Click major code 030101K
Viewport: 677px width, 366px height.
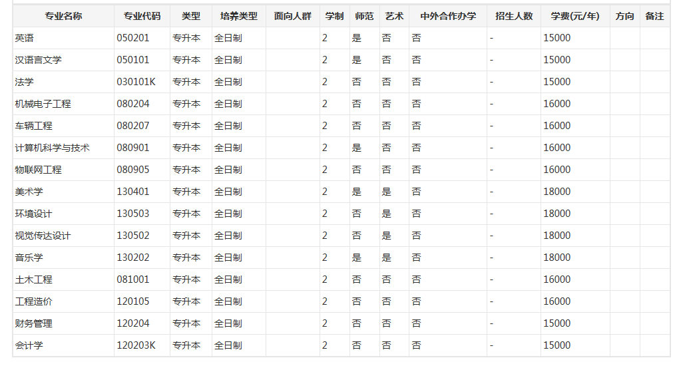(x=136, y=82)
